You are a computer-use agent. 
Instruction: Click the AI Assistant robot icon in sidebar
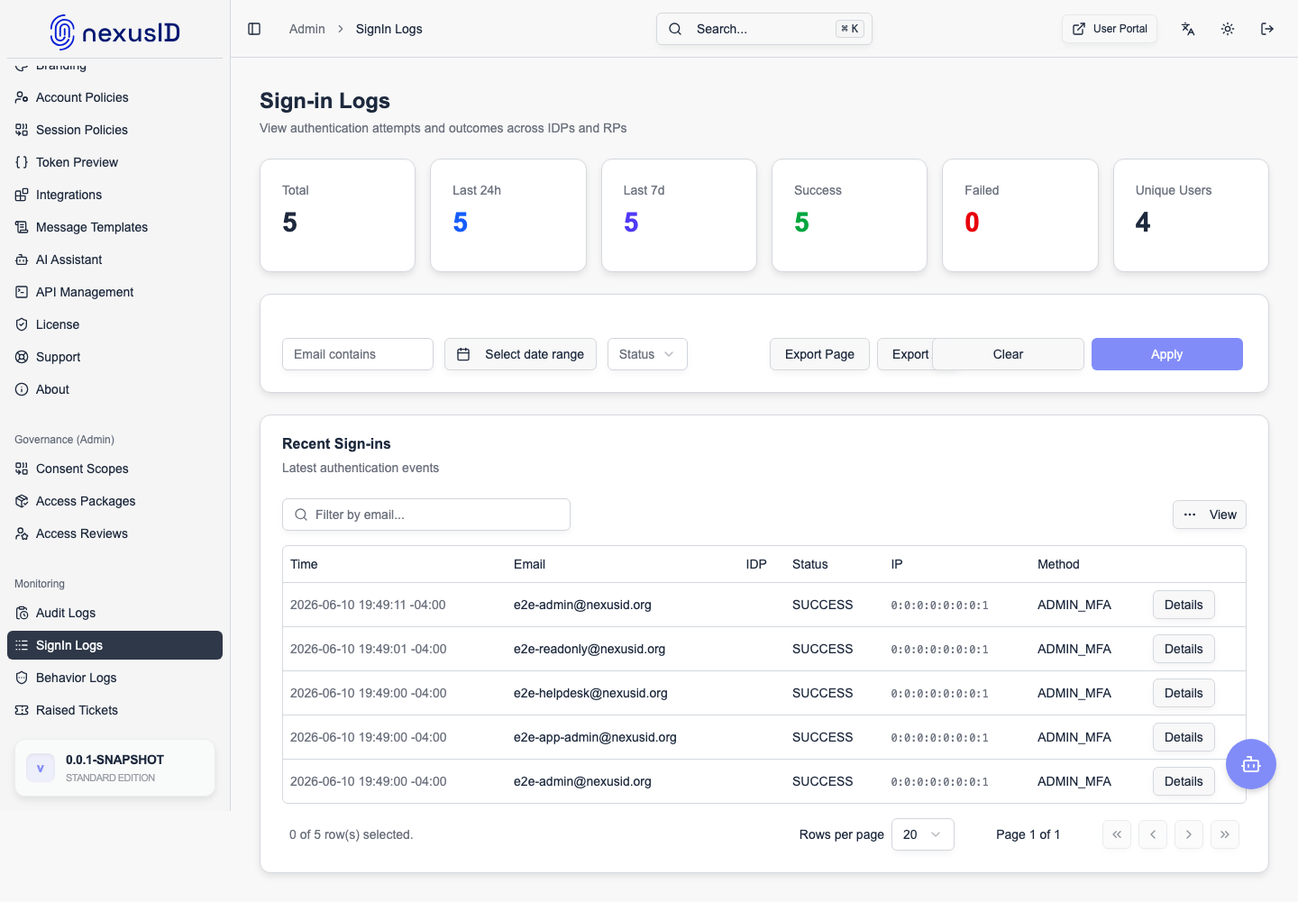(22, 260)
